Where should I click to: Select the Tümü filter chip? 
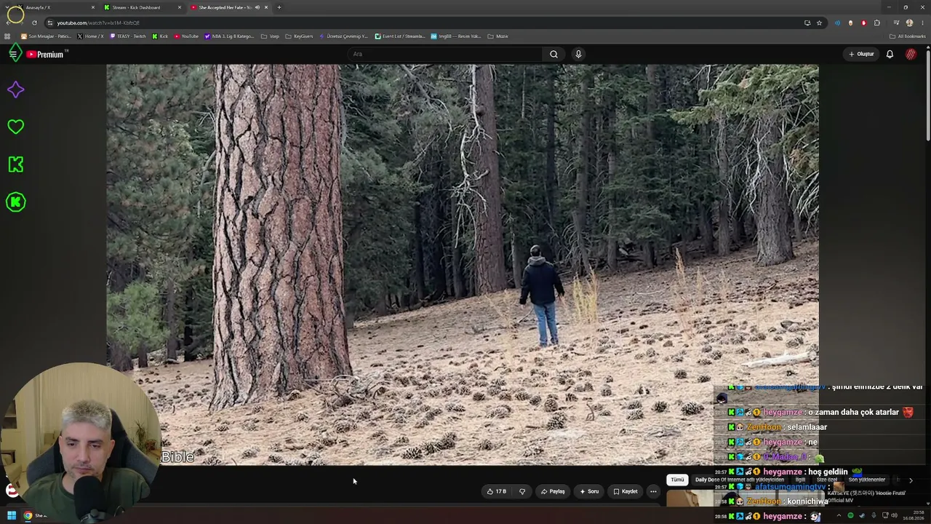tap(677, 480)
